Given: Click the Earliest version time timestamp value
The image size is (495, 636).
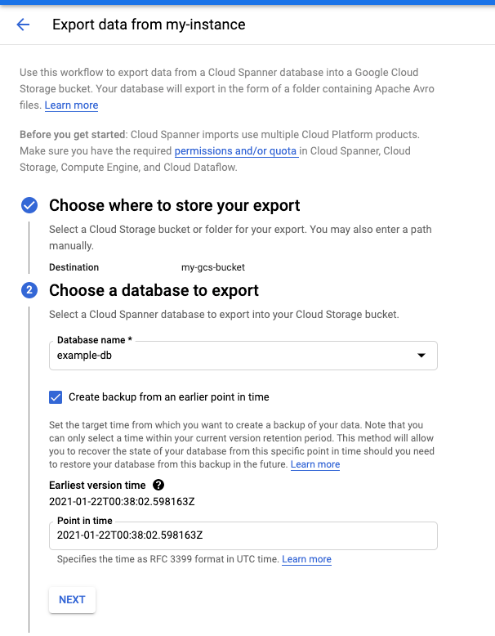Looking at the screenshot, I should click(126, 500).
